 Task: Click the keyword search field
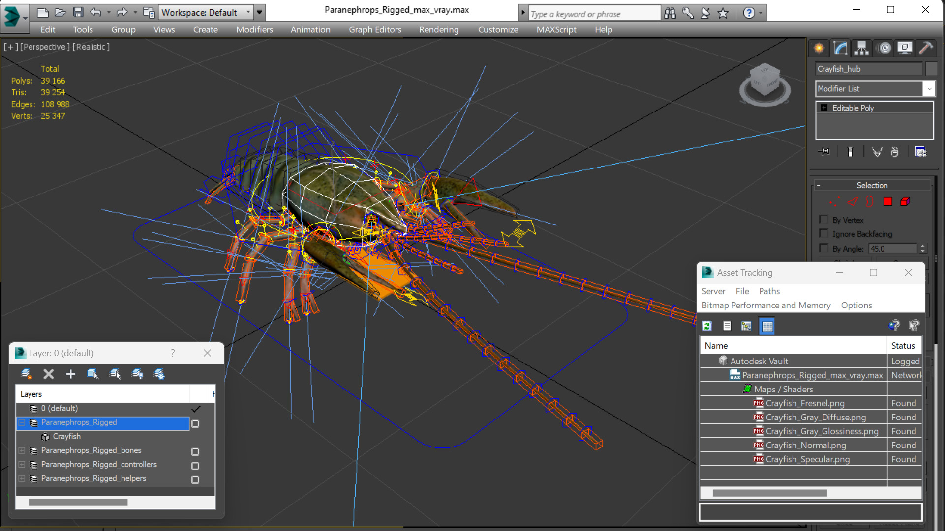[x=594, y=14]
